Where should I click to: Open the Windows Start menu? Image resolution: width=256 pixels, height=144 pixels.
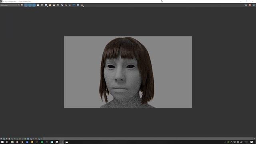click(2, 142)
